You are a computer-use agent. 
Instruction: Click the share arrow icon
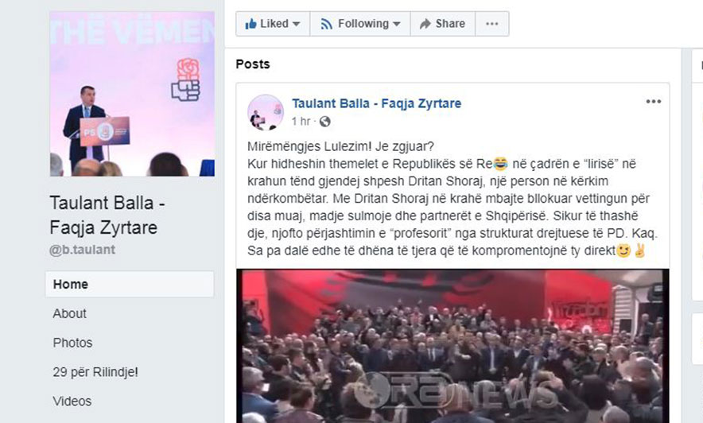click(425, 24)
